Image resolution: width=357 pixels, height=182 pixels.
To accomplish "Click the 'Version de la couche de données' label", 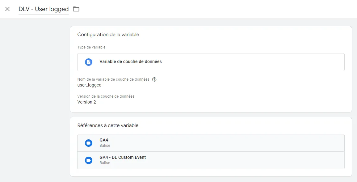I will pyautogui.click(x=106, y=96).
